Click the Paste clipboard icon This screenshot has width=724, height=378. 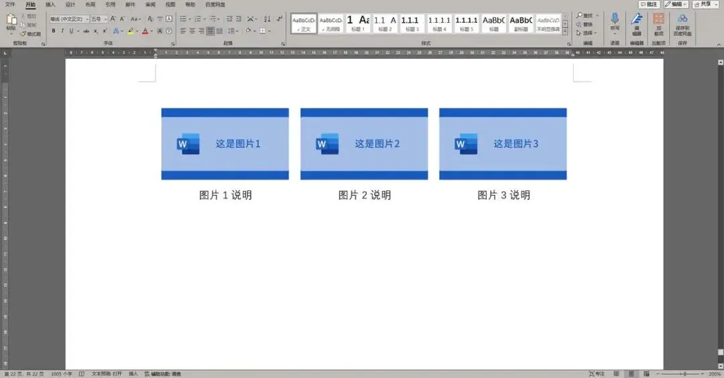tap(11, 19)
